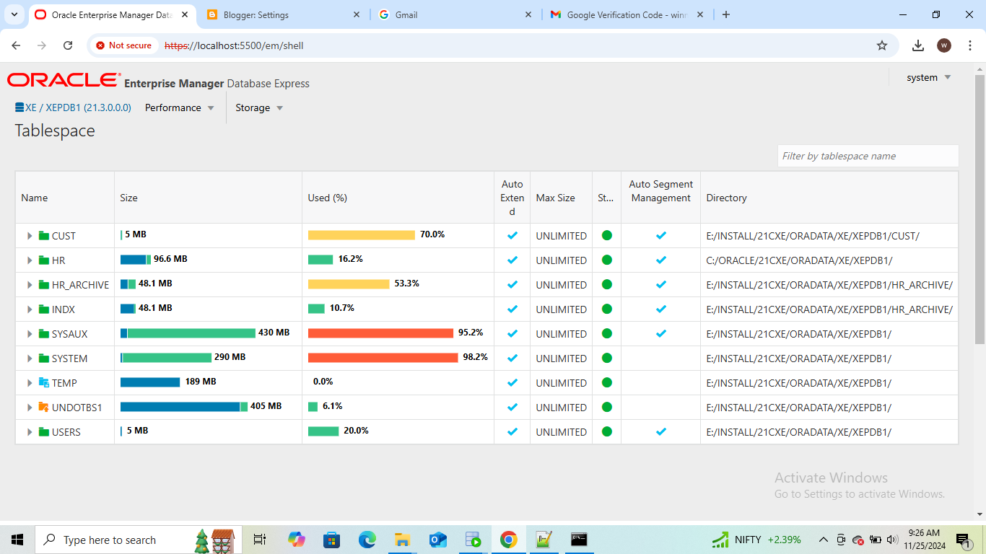Expand the INDX tablespace row

point(30,309)
